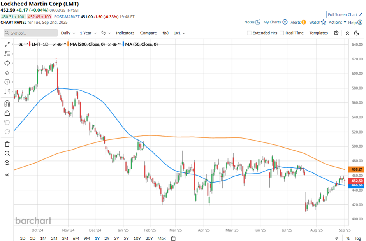Image resolution: width=366 pixels, height=241 pixels.
Task: Select the 1D range tab
Action: (23, 238)
